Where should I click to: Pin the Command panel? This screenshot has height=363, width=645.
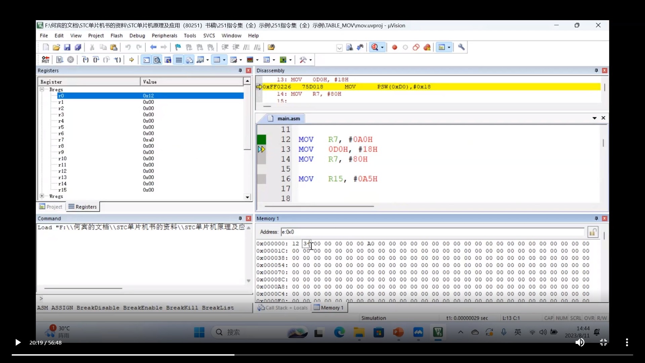tap(240, 218)
